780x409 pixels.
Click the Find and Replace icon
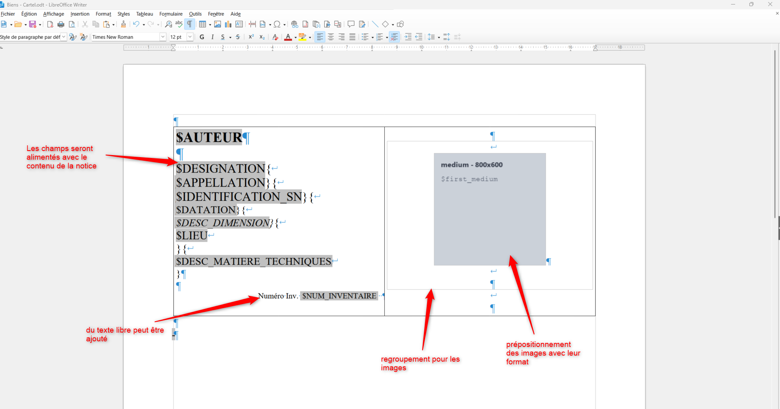tap(168, 24)
